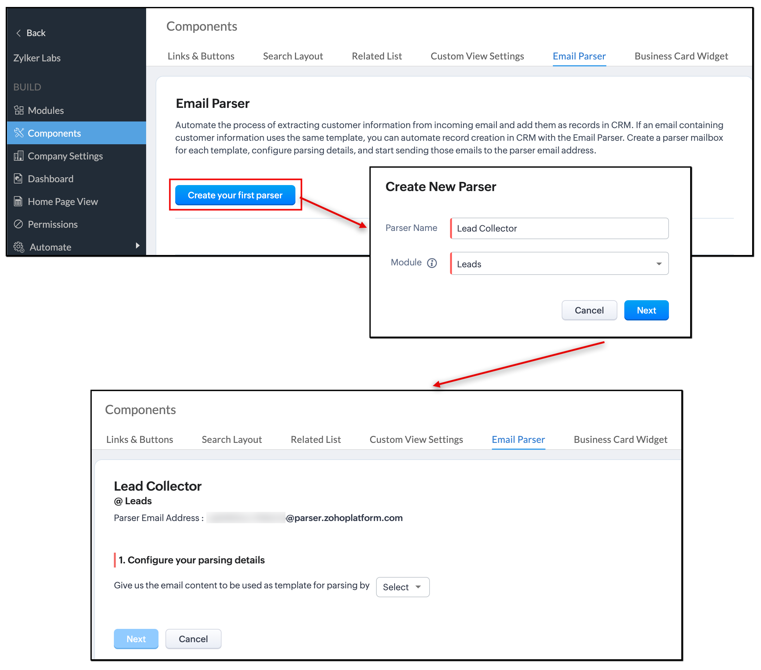Switch to Business Card Widget tab at top
Screen dimensions: 761x670
click(x=681, y=56)
